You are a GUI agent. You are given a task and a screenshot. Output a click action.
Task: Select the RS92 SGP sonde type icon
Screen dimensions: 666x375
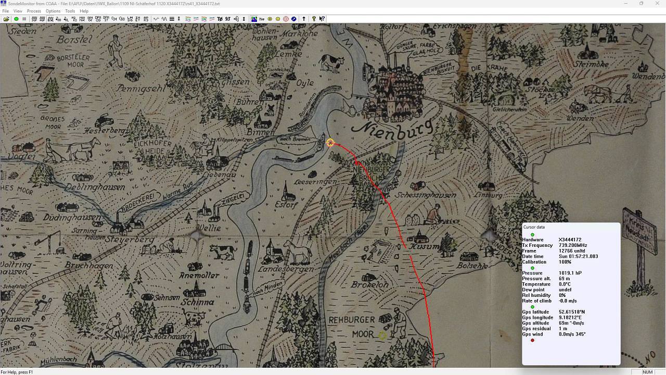34,19
